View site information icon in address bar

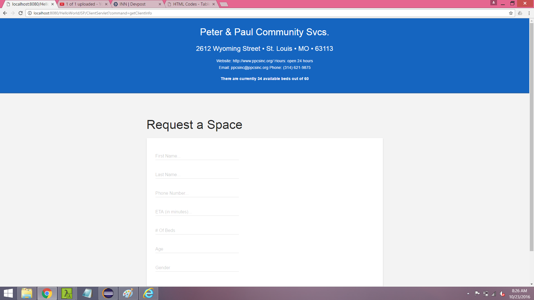click(30, 13)
